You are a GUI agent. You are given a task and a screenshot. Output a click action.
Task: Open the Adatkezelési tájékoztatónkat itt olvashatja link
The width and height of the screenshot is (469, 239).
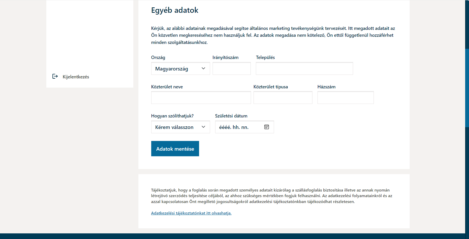tap(191, 213)
